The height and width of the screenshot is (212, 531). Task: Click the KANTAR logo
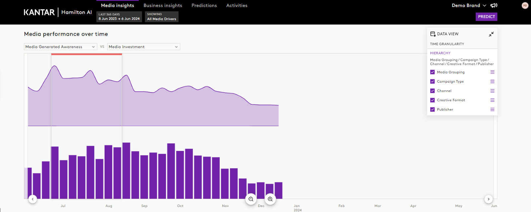pos(39,12)
